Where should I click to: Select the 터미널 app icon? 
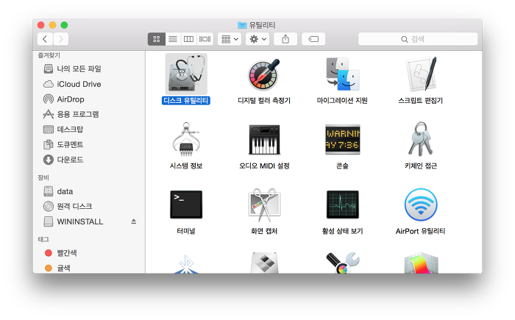coord(186,205)
